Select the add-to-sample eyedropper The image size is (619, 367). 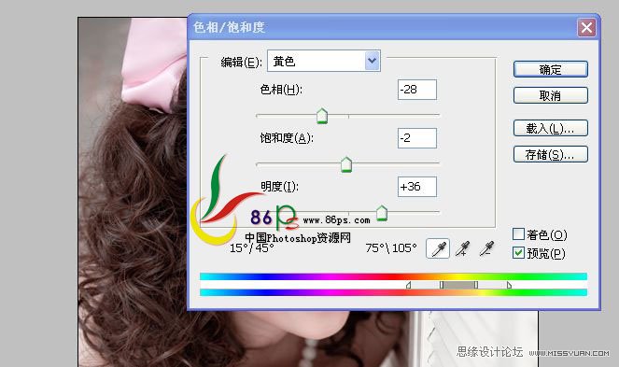click(x=463, y=249)
